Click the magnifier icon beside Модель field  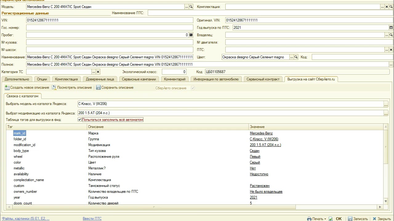pyautogui.click(x=191, y=6)
